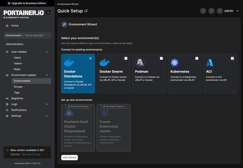Check the Docker Swarm checkbox
Viewport: 243px width, 168px height.
(126, 58)
